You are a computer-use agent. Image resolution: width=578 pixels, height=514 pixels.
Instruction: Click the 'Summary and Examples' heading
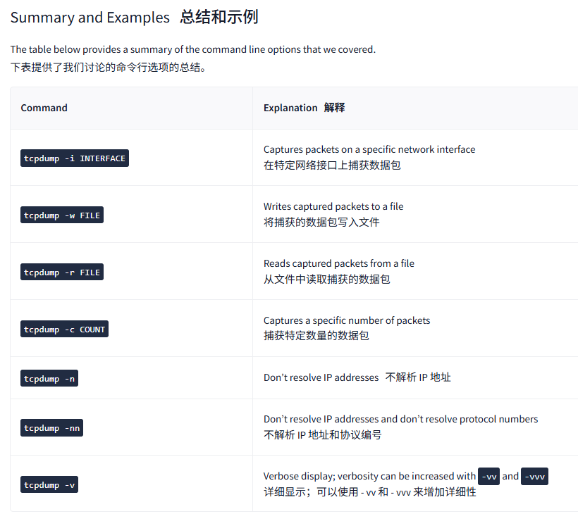click(90, 18)
